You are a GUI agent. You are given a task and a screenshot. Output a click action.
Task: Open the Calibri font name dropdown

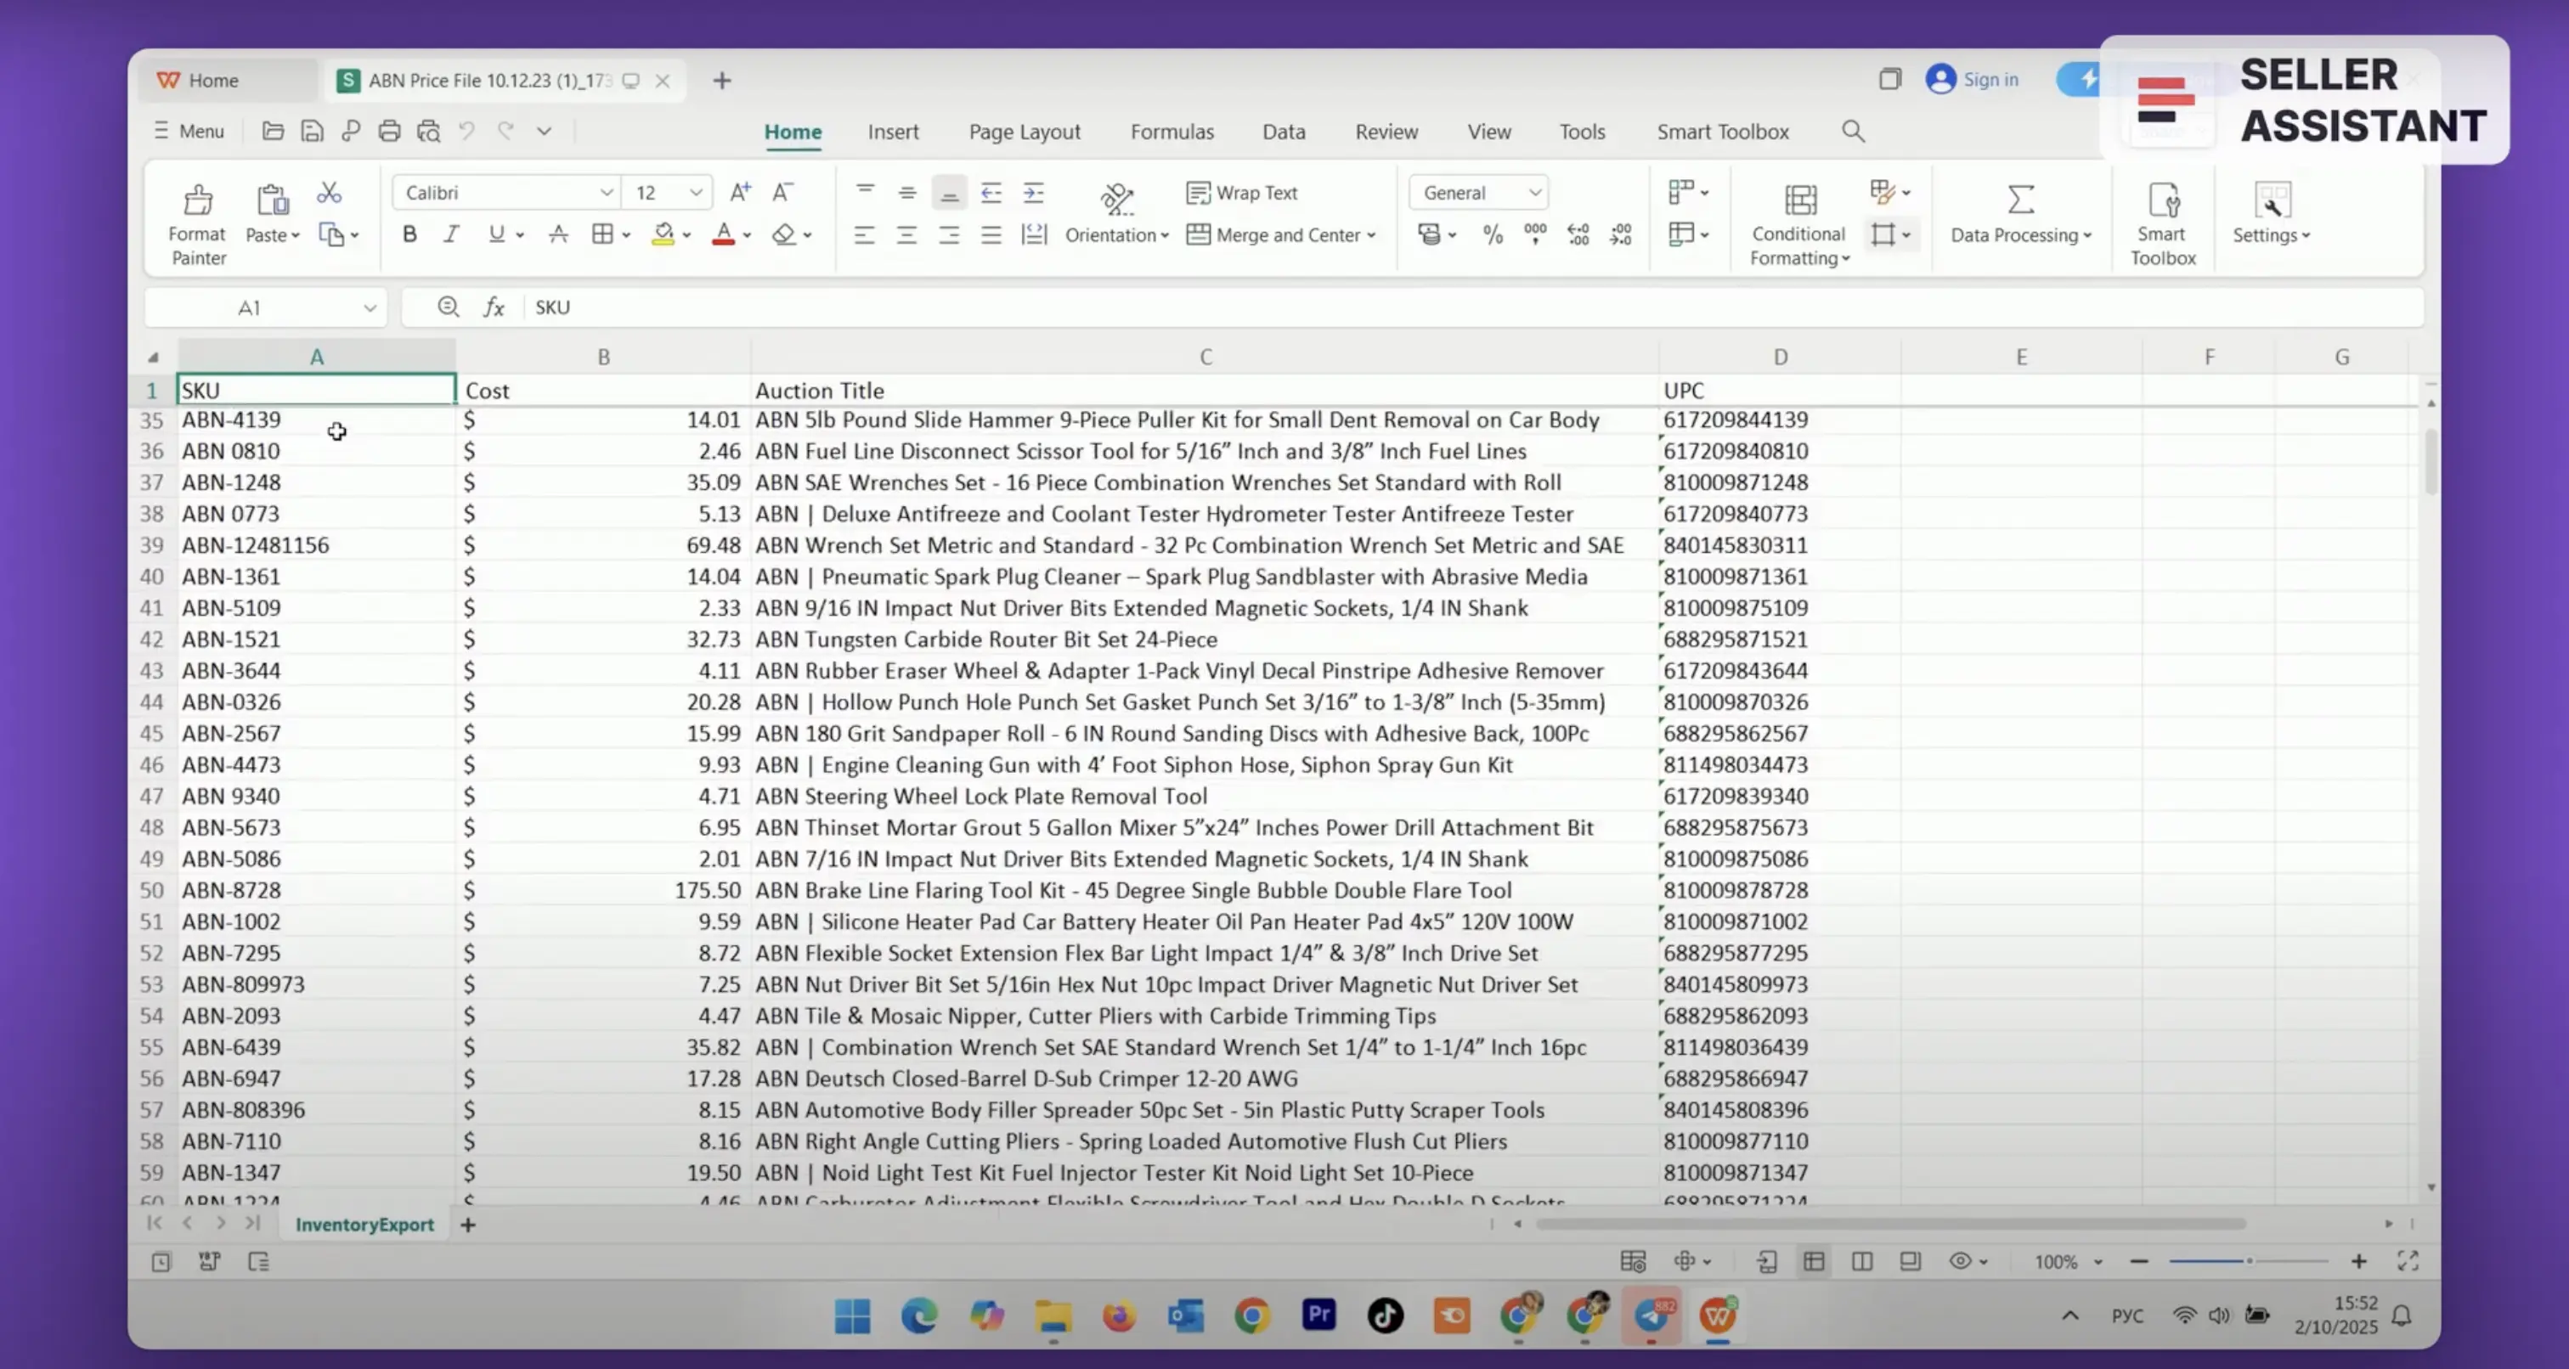click(606, 193)
